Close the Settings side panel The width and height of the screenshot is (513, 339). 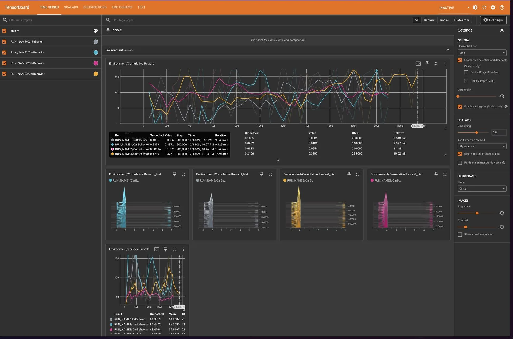coord(502,30)
